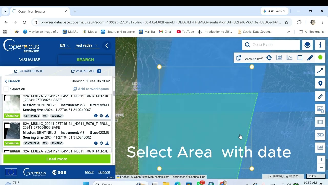
Task: Collapse the side panel arrow
Action: pyautogui.click(x=107, y=46)
